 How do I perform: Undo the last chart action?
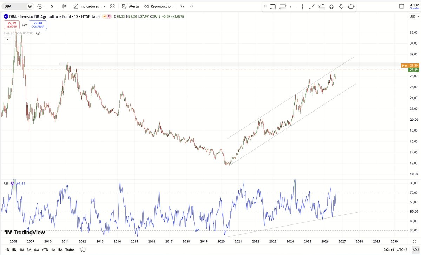pyautogui.click(x=182, y=6)
